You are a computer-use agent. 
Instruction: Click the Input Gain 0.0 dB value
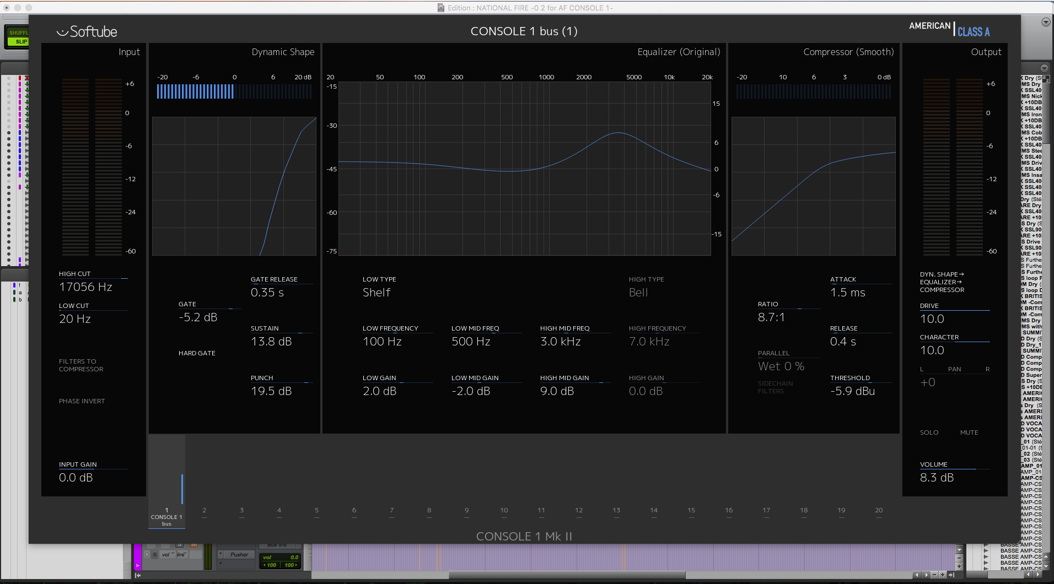76,478
